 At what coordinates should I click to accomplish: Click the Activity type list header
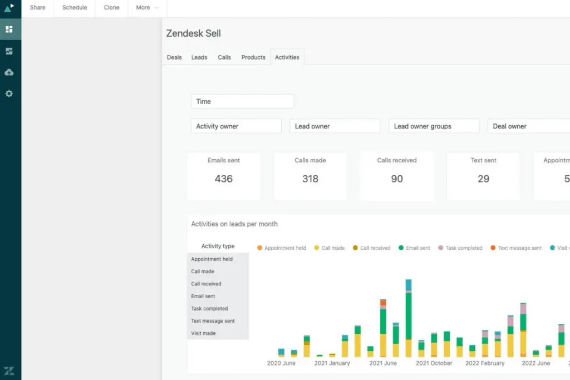pos(218,246)
